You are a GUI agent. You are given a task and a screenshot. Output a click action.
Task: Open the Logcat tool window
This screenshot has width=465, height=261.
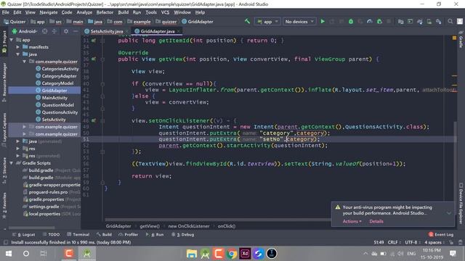(24, 234)
